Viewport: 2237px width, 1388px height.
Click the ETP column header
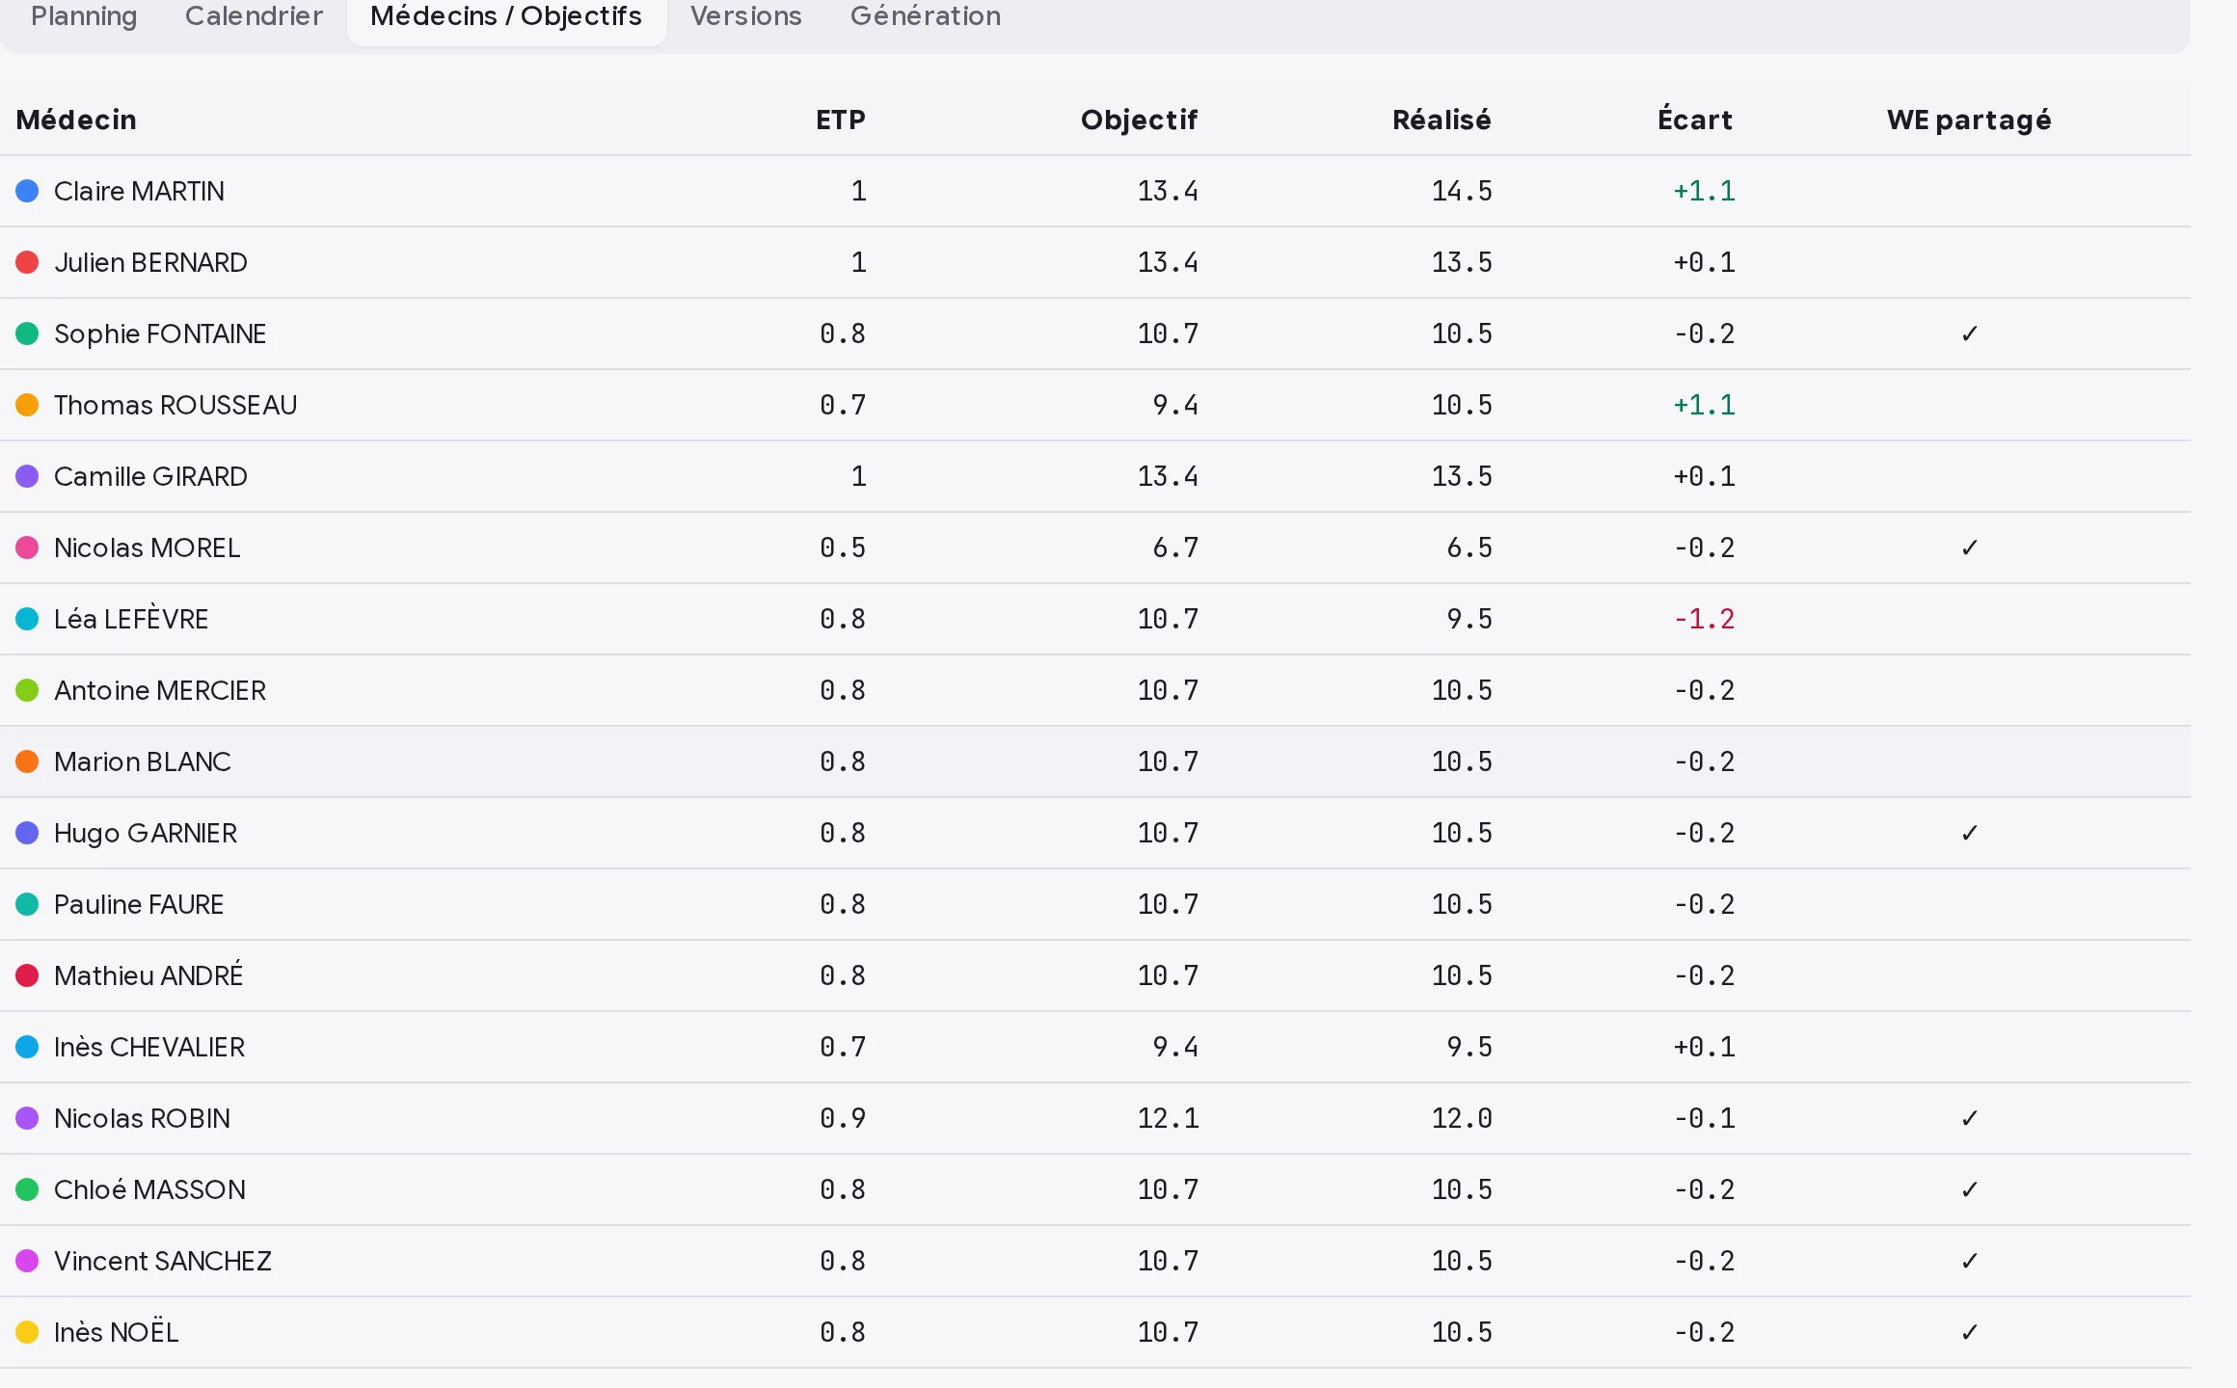(841, 120)
